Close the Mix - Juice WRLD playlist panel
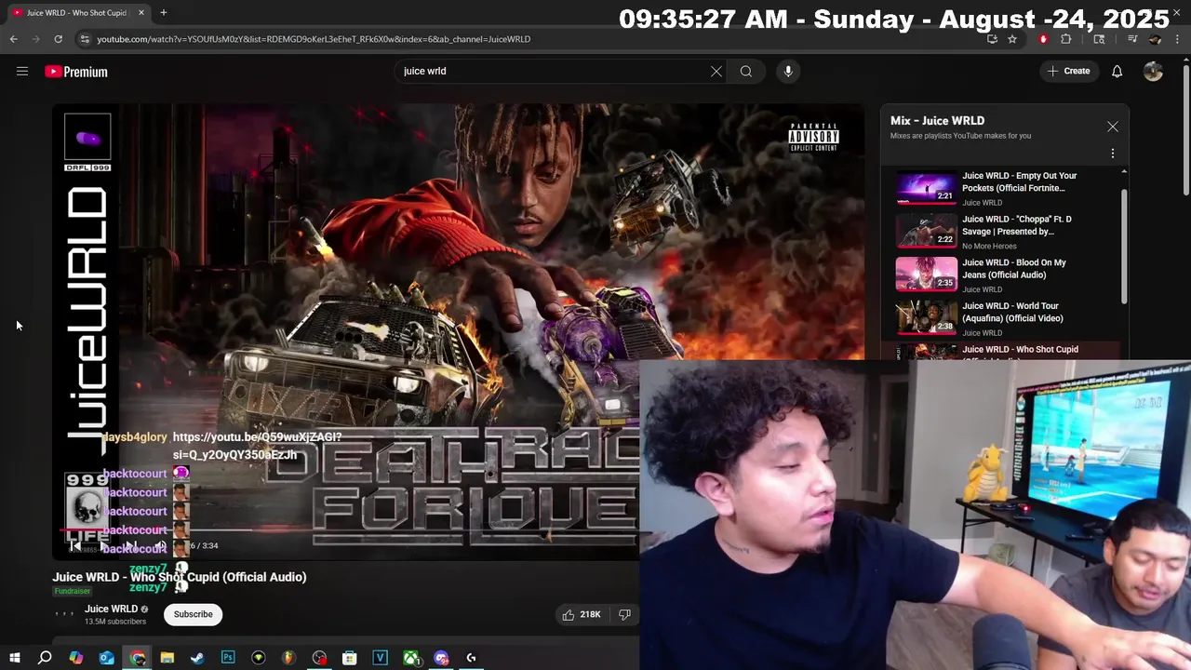 click(x=1113, y=127)
